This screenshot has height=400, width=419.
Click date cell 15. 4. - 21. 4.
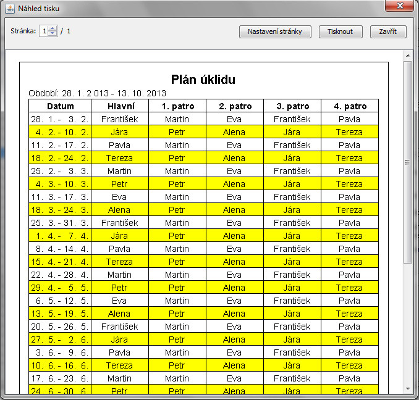[60, 262]
